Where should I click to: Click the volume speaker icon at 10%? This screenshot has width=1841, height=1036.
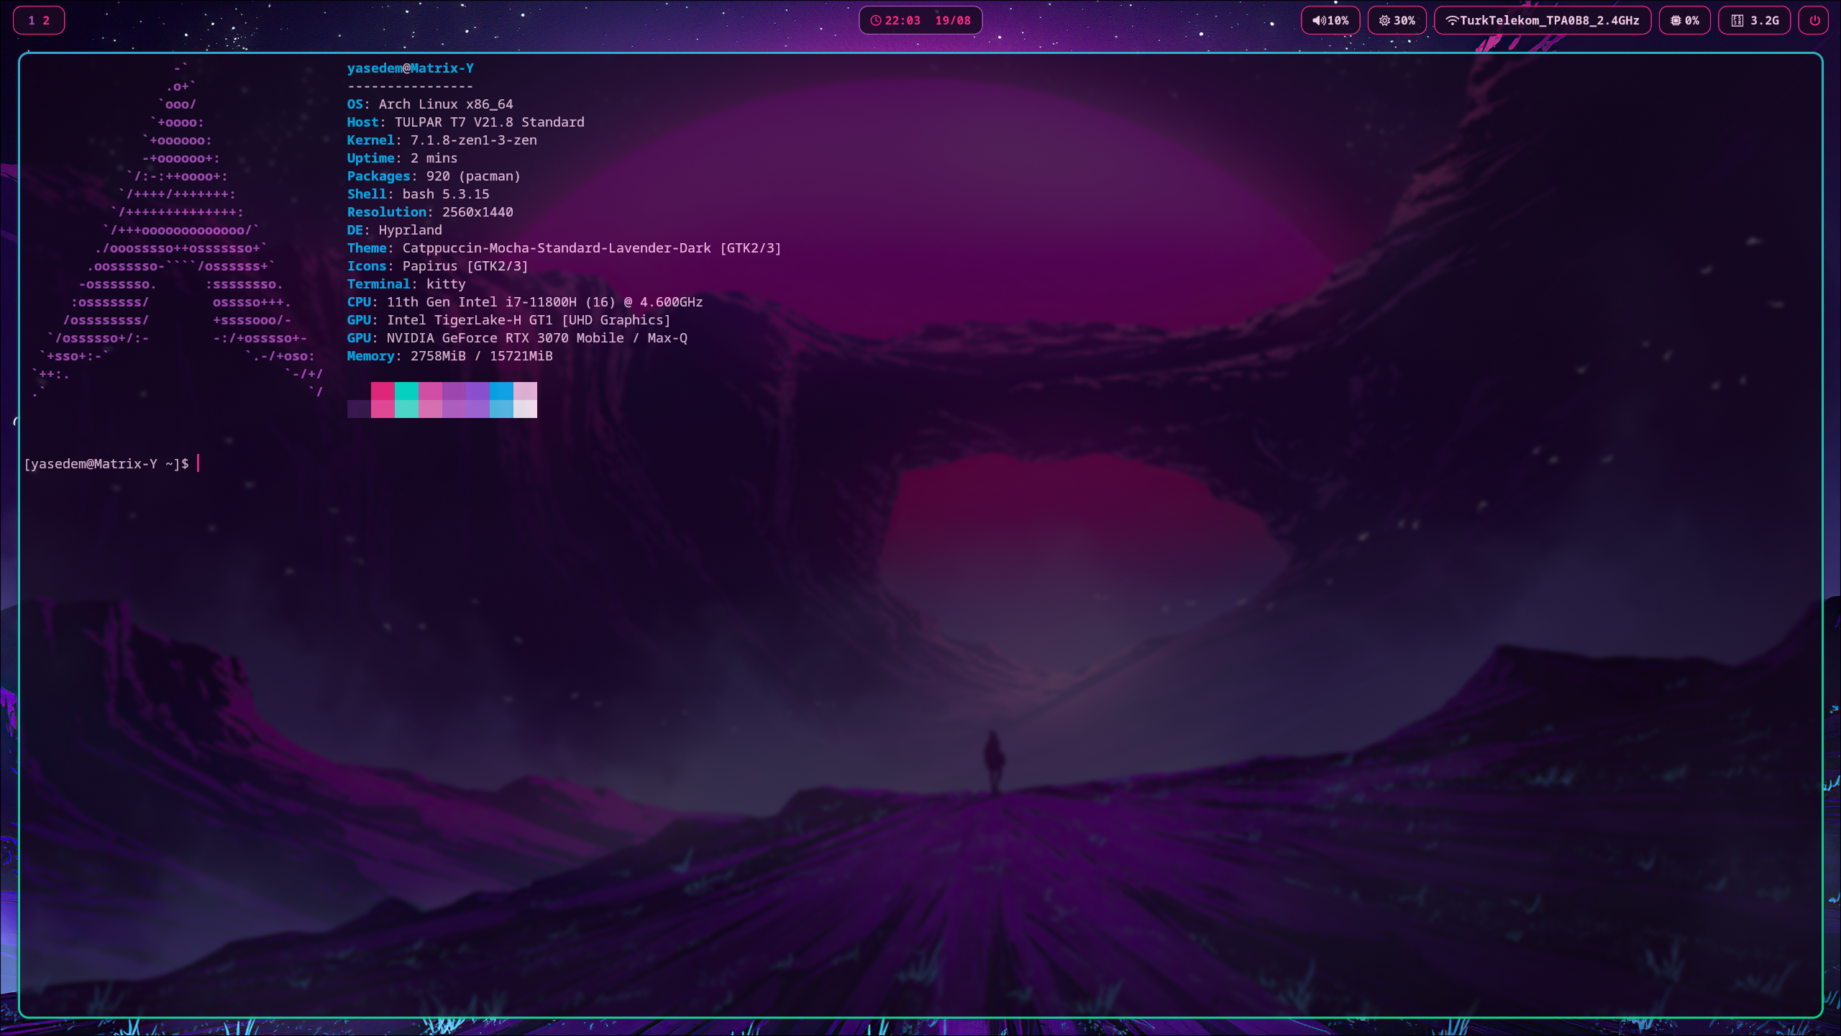[x=1318, y=20]
